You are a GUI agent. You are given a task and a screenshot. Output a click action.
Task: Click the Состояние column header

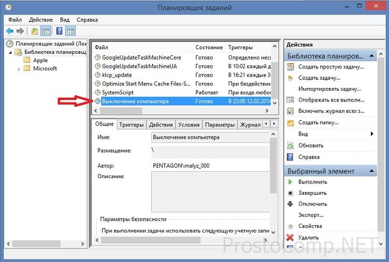click(209, 47)
